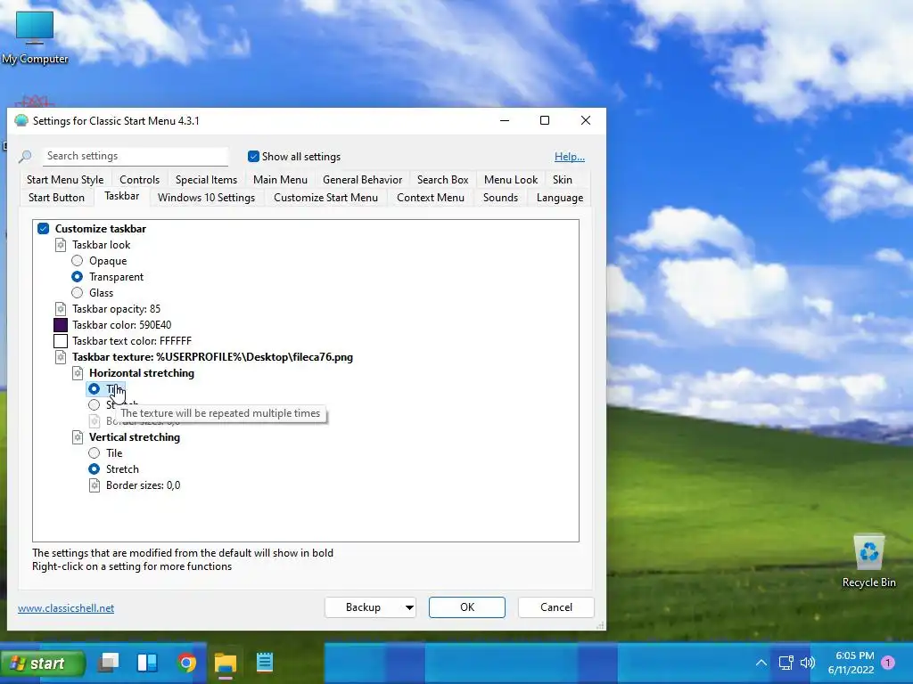Switch to the Special Items tab
The height and width of the screenshot is (684, 913).
coord(206,180)
